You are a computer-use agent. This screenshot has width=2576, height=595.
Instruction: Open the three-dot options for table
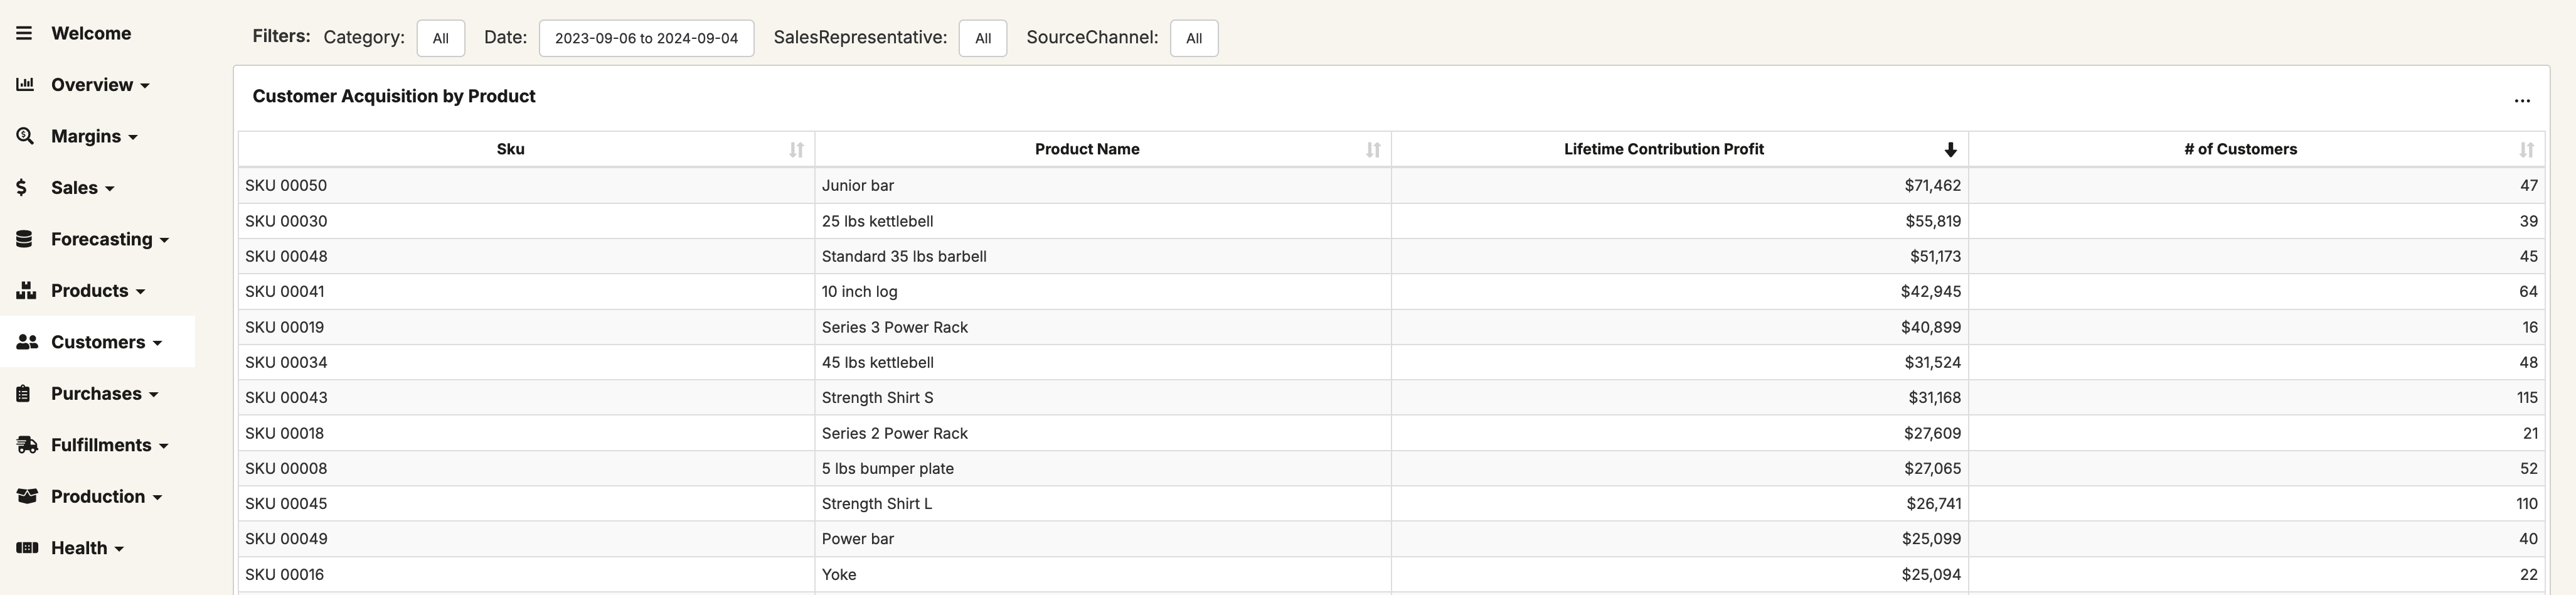[x=2521, y=100]
